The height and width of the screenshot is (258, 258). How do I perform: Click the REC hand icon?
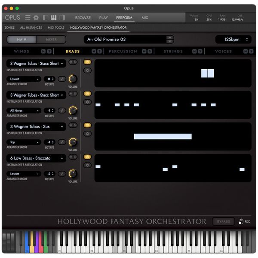[241, 221]
